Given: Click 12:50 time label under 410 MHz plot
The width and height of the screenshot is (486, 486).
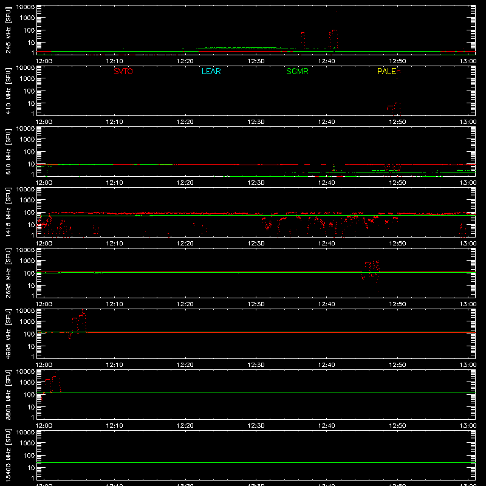Looking at the screenshot, I should pyautogui.click(x=397, y=122).
